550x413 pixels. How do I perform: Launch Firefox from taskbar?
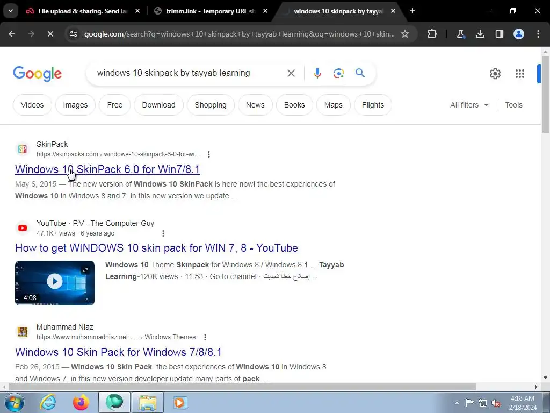(81, 402)
